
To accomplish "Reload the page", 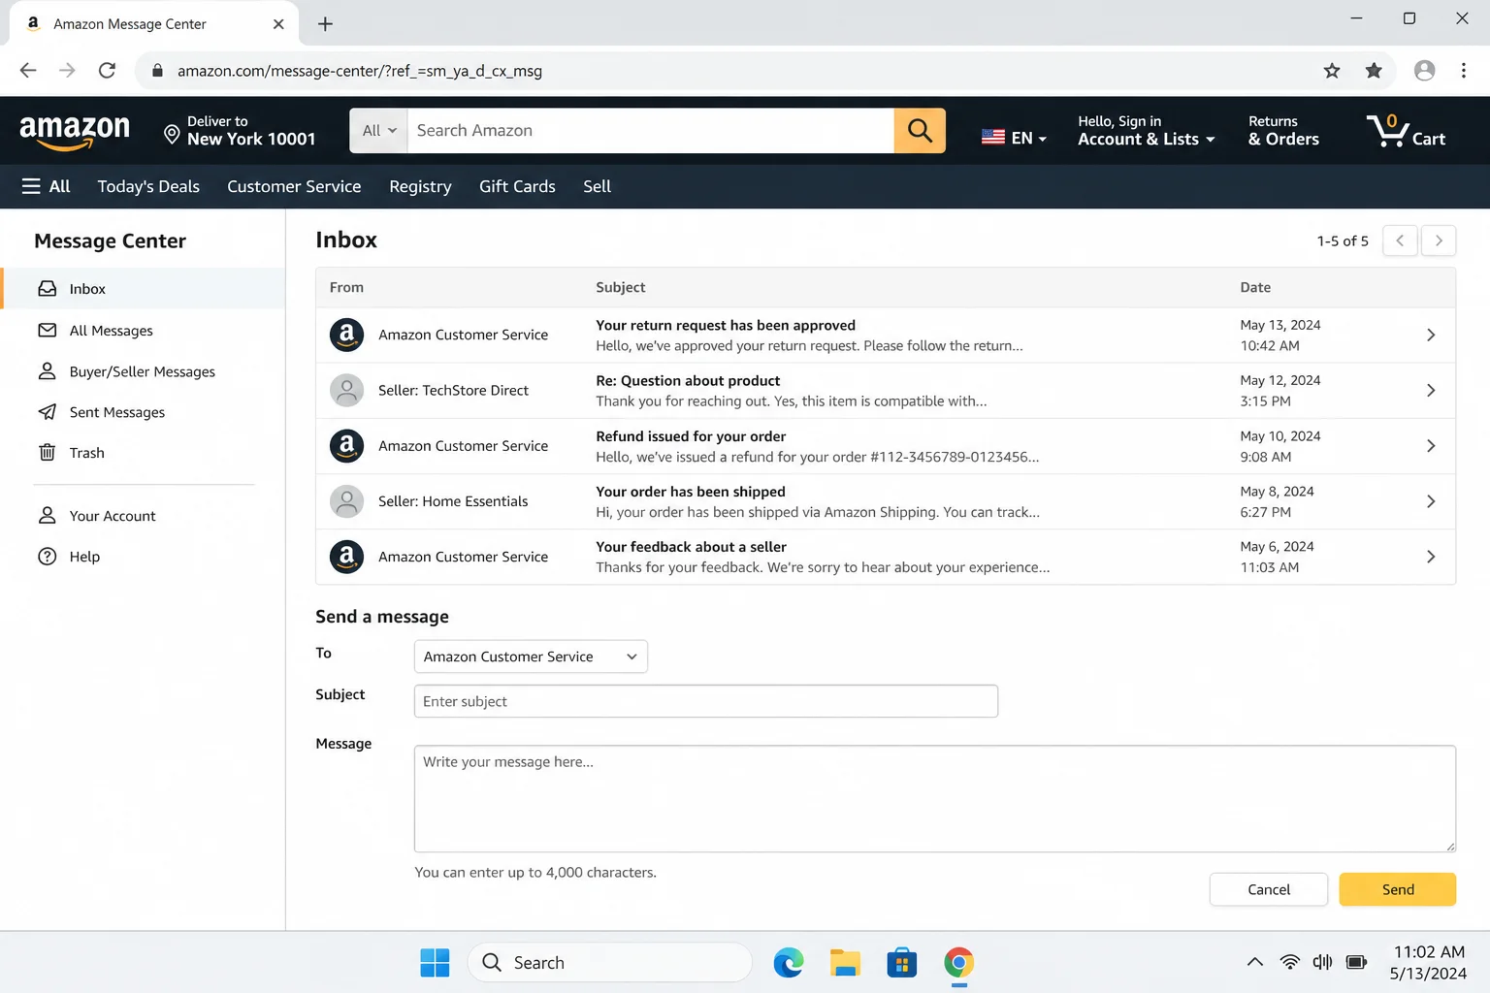I will pyautogui.click(x=108, y=71).
